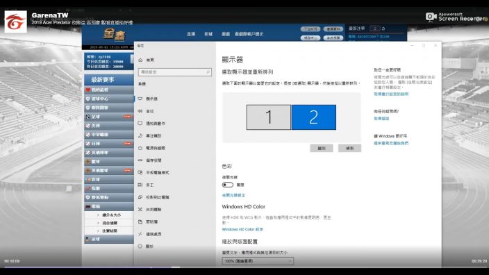This screenshot has height=275, width=489.
Task: Open Remote Desktop (遠端桌面) sidebar icon
Action: pos(140,234)
